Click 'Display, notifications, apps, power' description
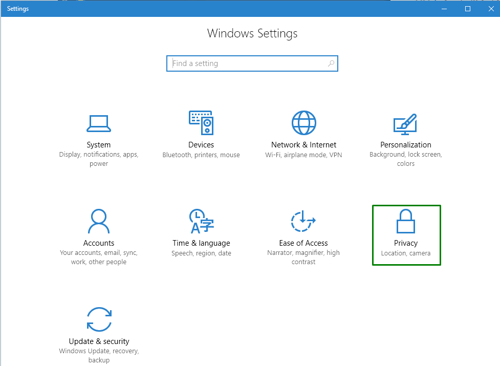The width and height of the screenshot is (500, 366). 99,159
